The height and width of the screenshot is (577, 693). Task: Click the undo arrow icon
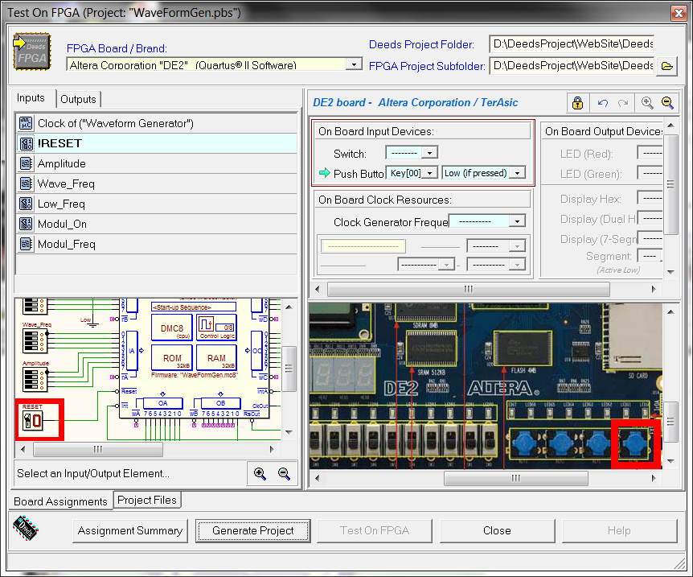[x=602, y=103]
